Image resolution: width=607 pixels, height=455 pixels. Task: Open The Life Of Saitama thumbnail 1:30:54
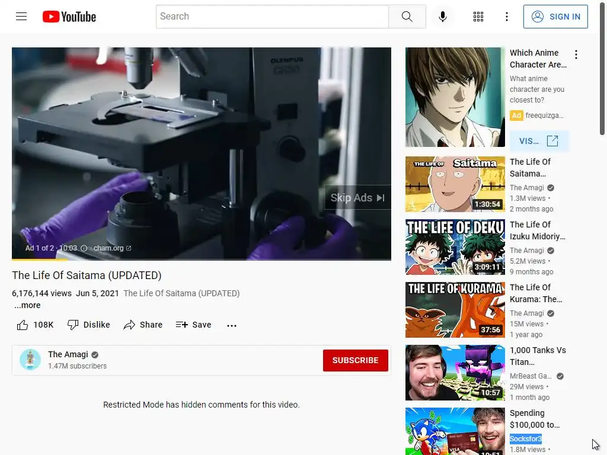click(455, 184)
